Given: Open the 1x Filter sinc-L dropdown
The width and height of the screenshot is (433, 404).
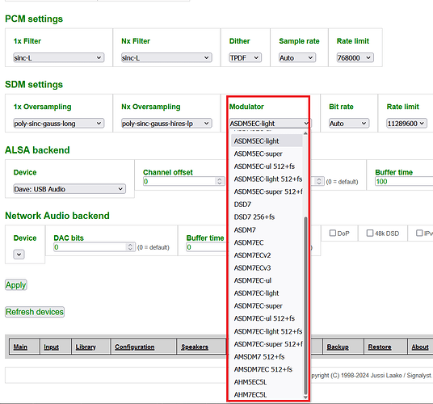Looking at the screenshot, I should [x=58, y=57].
